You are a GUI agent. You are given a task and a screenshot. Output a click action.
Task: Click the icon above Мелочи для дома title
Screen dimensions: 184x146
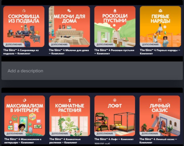69,11
